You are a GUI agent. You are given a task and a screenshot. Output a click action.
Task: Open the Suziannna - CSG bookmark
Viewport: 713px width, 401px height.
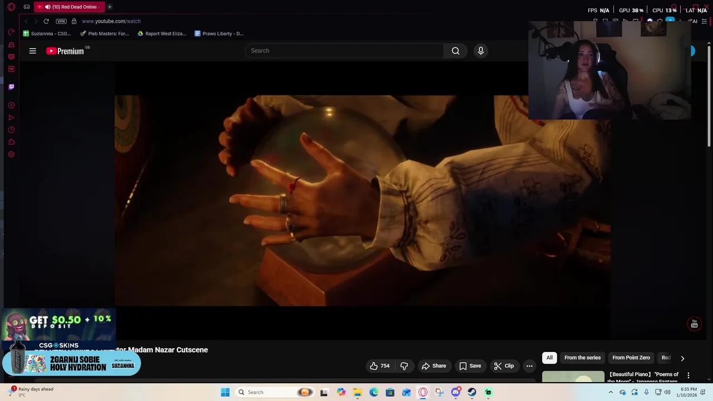47,33
